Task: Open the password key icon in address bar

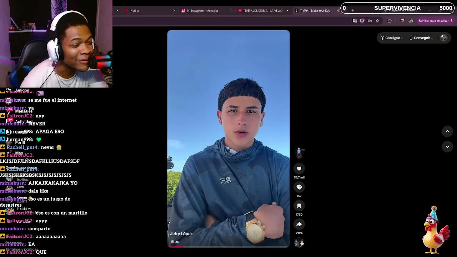Action: 370,21
